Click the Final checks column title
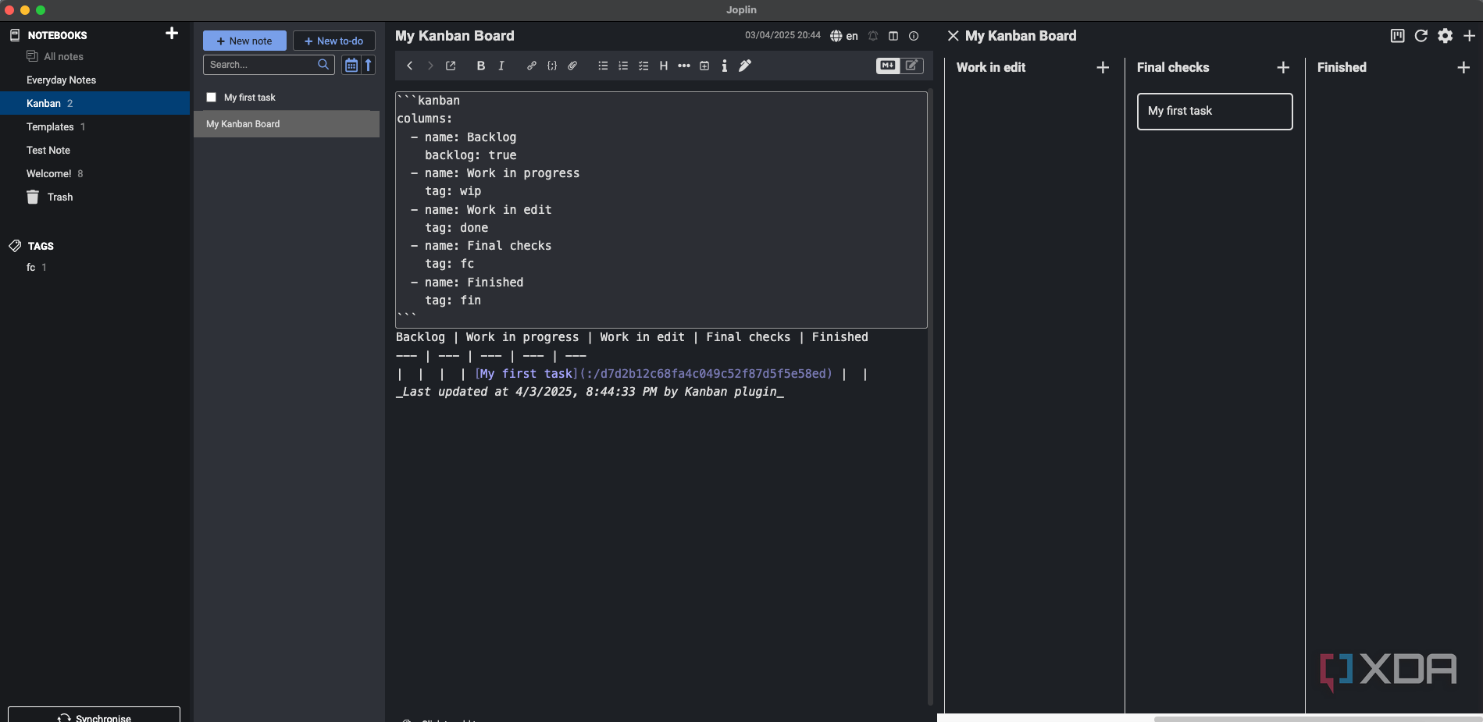The width and height of the screenshot is (1483, 722). point(1172,67)
